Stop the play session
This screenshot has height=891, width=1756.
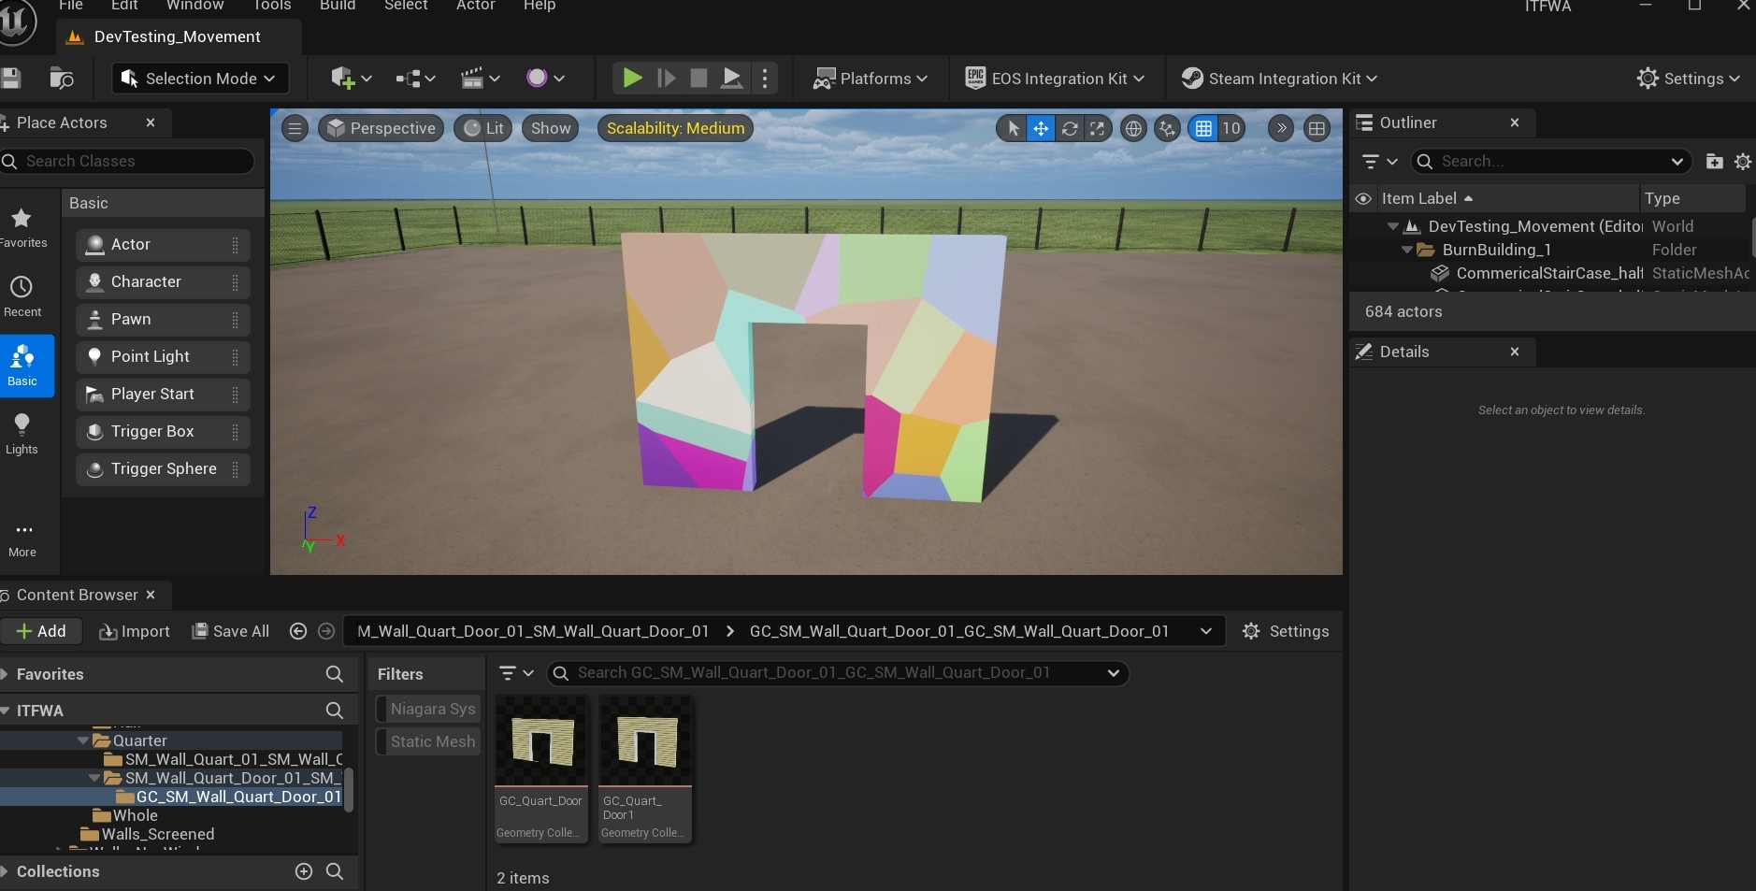click(698, 79)
